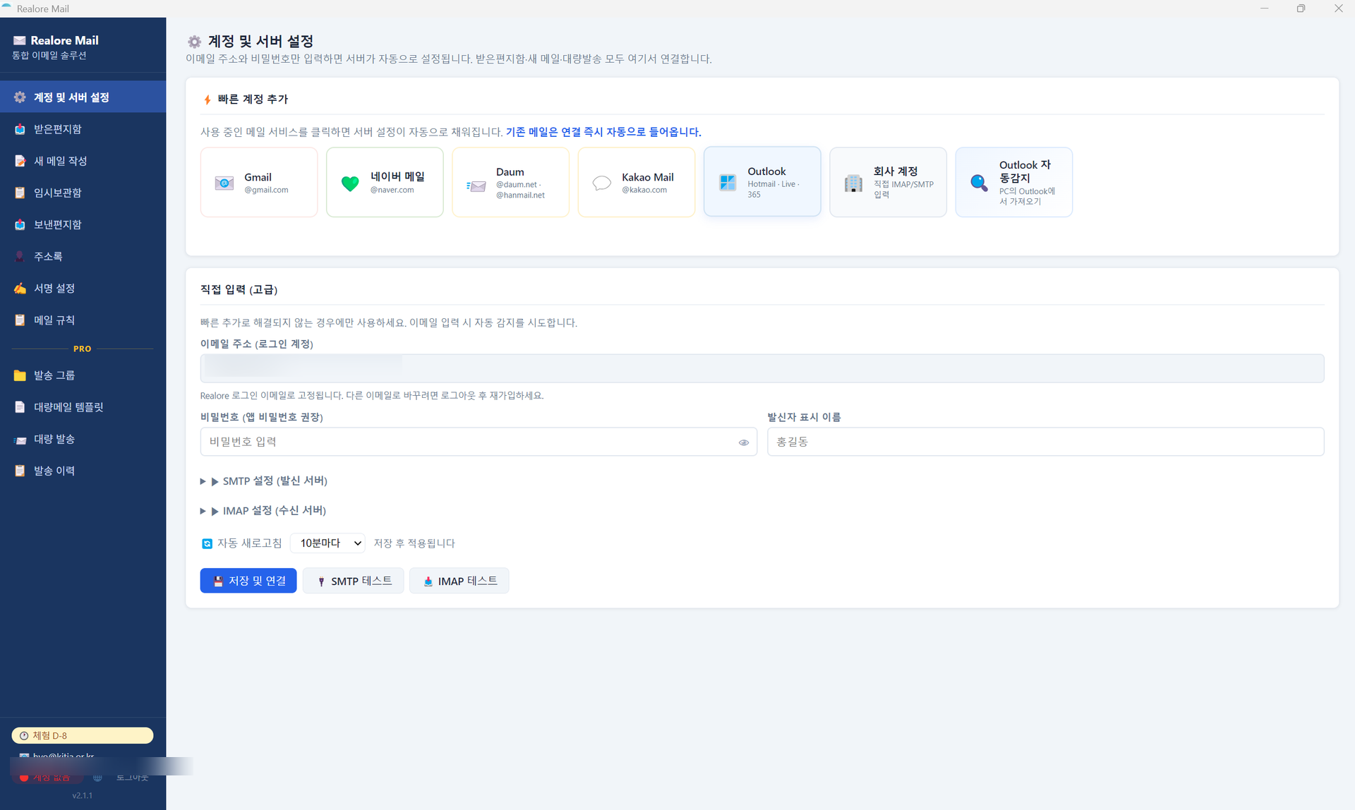
Task: Click the 대량 발송 mail icon
Action: [20, 440]
